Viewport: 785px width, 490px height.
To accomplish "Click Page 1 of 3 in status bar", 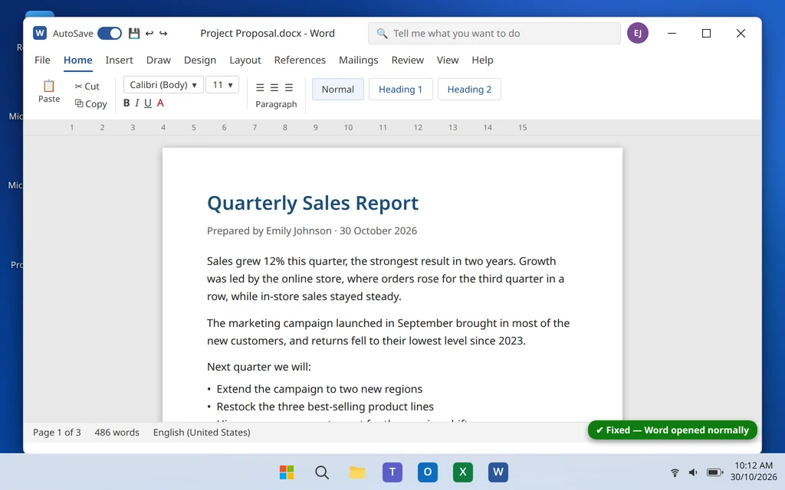I will [57, 433].
